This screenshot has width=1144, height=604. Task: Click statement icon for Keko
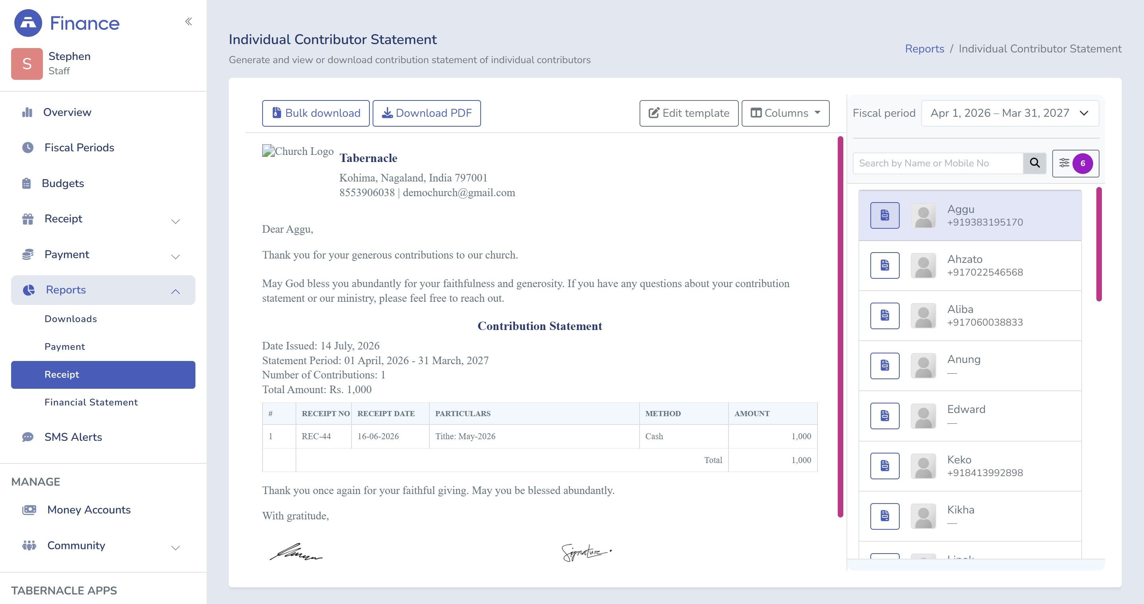click(x=885, y=465)
